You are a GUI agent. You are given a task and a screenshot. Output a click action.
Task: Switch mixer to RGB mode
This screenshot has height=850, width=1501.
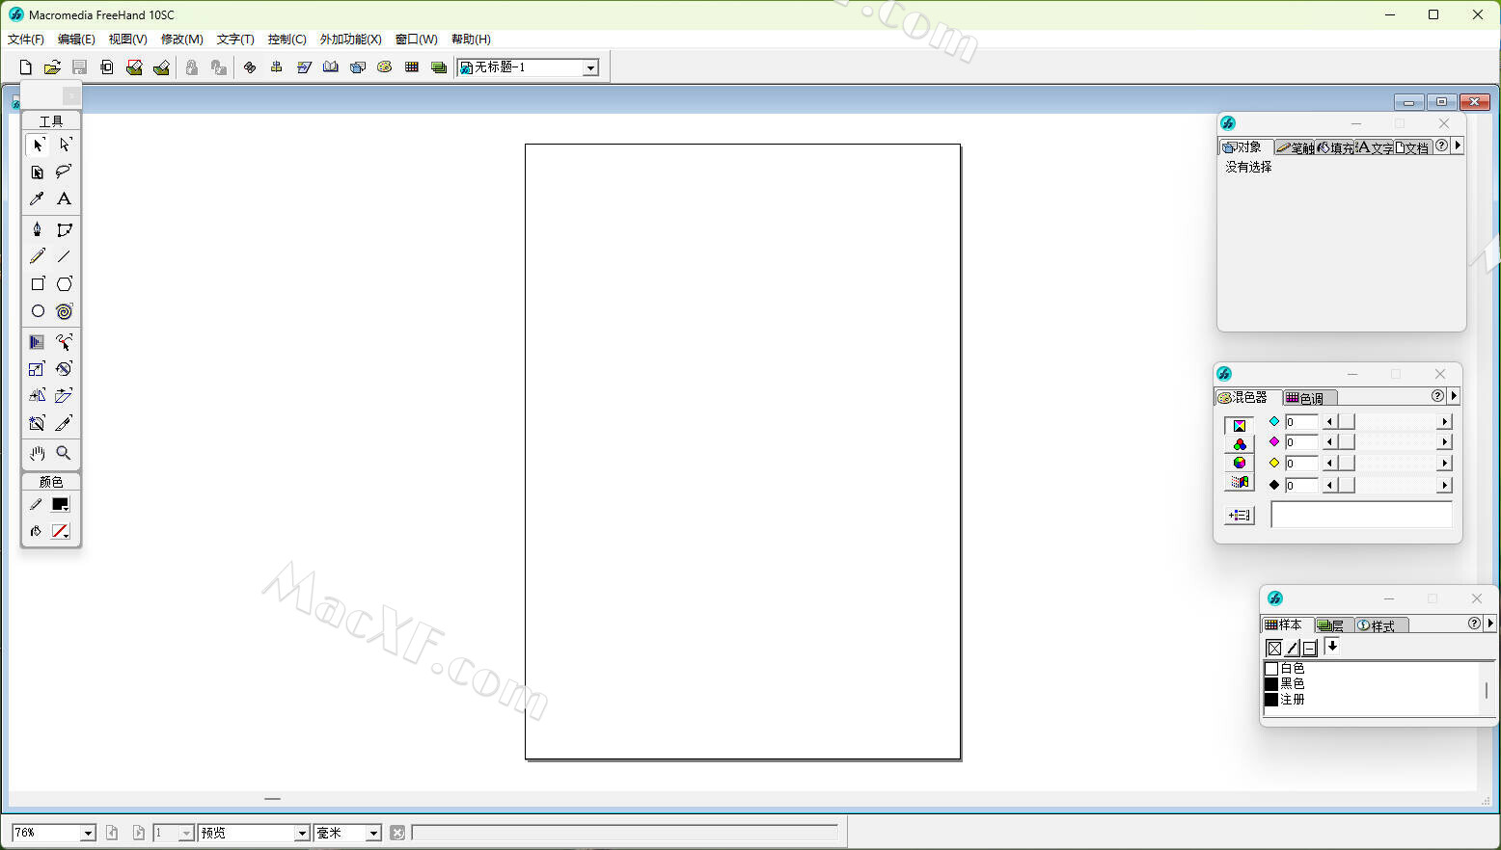tap(1240, 444)
